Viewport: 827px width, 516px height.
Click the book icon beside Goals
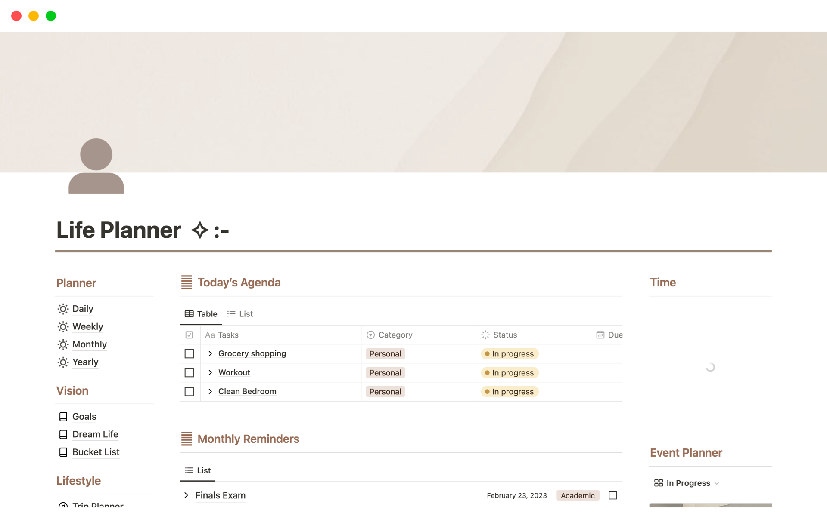coord(63,417)
